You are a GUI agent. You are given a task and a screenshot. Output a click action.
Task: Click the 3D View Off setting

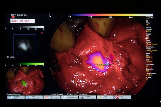click(148, 23)
